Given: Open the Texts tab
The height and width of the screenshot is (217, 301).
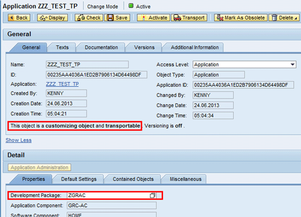Looking at the screenshot, I should 62,48.
